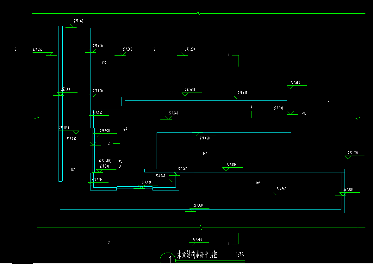The image size is (373, 264).
Task: Pick the 277.490 elevation text
Action: (x=278, y=108)
